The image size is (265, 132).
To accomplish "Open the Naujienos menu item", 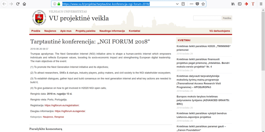I will [x=50, y=31].
